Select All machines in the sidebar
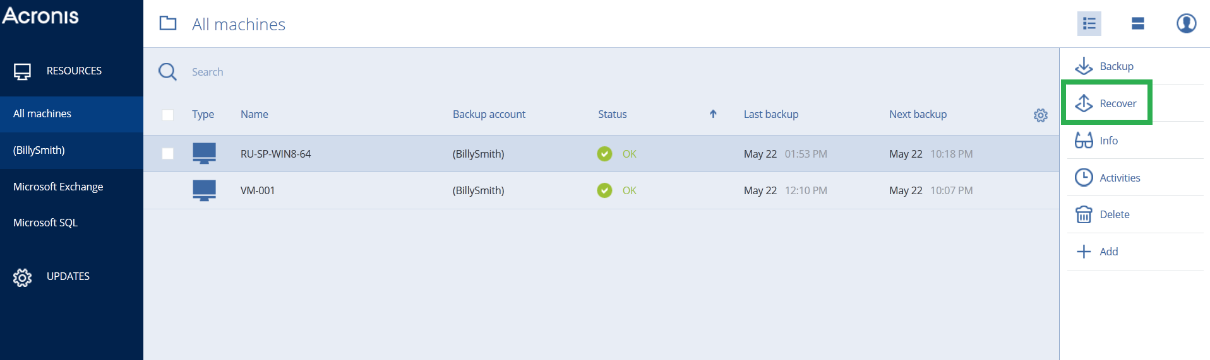 71,114
